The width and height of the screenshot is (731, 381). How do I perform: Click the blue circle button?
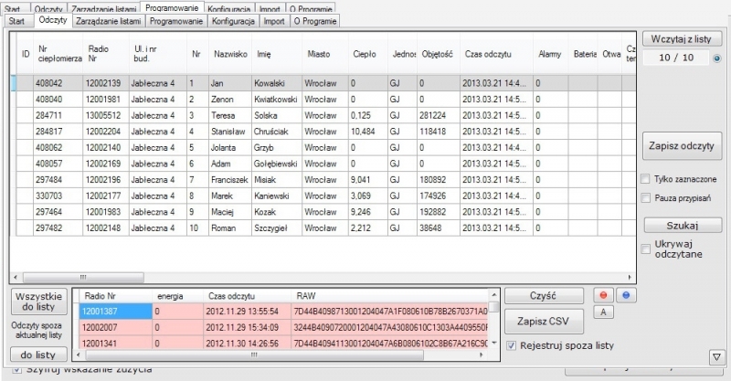[627, 296]
